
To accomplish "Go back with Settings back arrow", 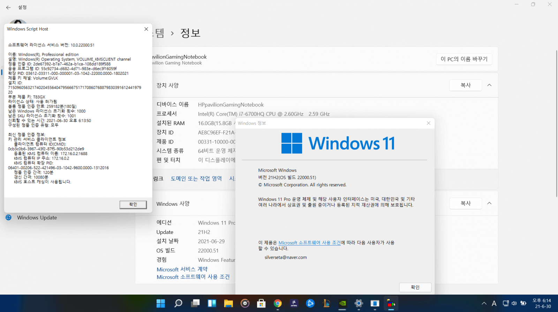I will (x=8, y=7).
